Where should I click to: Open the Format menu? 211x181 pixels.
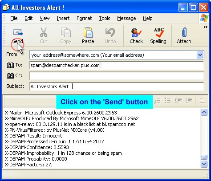[x=84, y=18]
